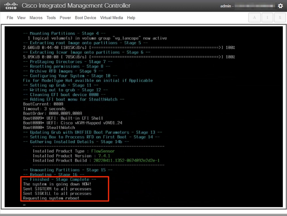287x216 pixels.
Task: Click 'Finished - Stage Complete' line
Action: click(x=59, y=180)
